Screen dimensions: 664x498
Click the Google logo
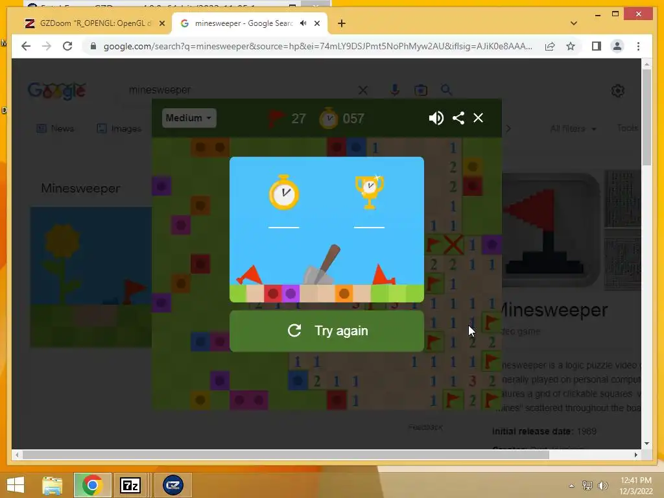tap(57, 91)
